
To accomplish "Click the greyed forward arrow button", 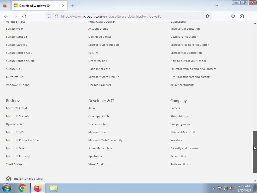I will pos(15,16).
